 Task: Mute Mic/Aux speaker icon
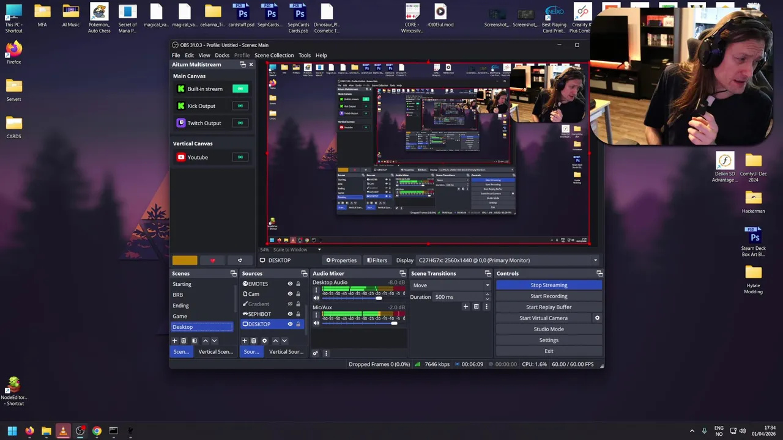(316, 323)
